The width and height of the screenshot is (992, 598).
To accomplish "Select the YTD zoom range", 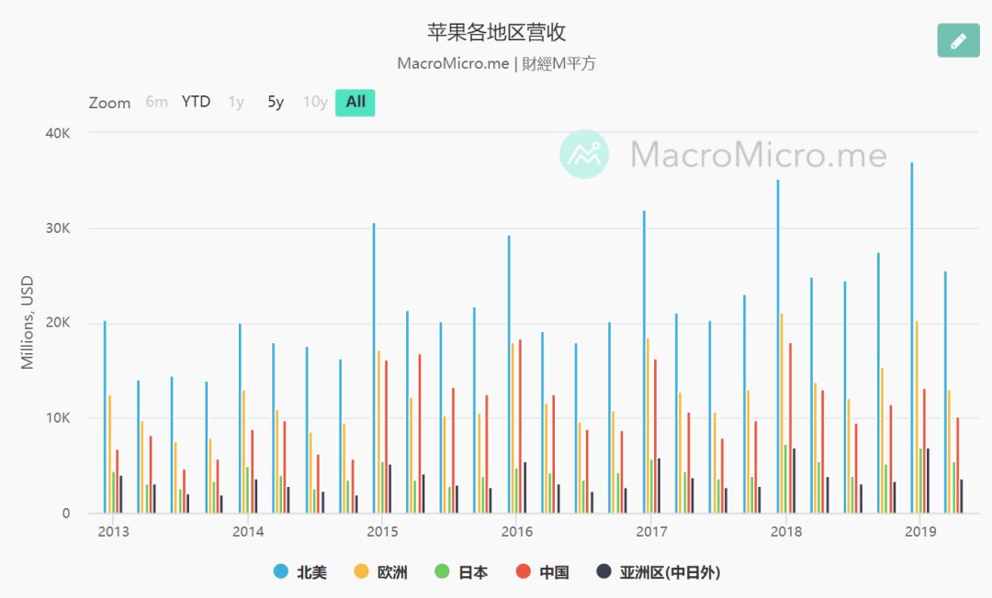I will 196,102.
